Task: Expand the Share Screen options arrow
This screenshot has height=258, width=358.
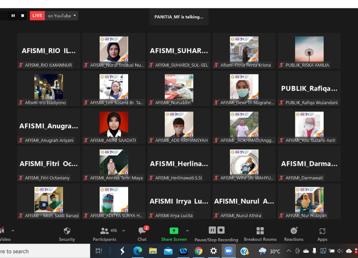Action: click(187, 231)
